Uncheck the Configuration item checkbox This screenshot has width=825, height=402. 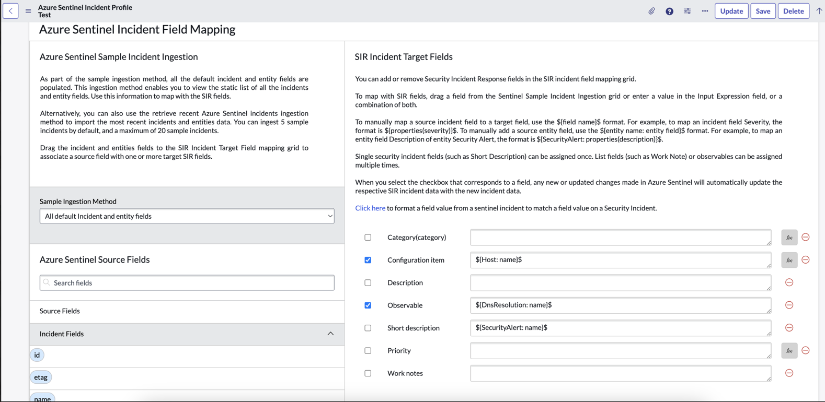tap(368, 260)
